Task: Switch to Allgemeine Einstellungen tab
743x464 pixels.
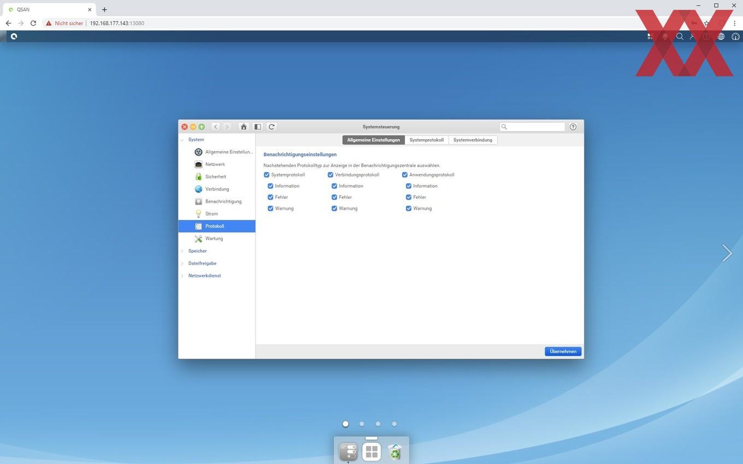Action: (374, 140)
